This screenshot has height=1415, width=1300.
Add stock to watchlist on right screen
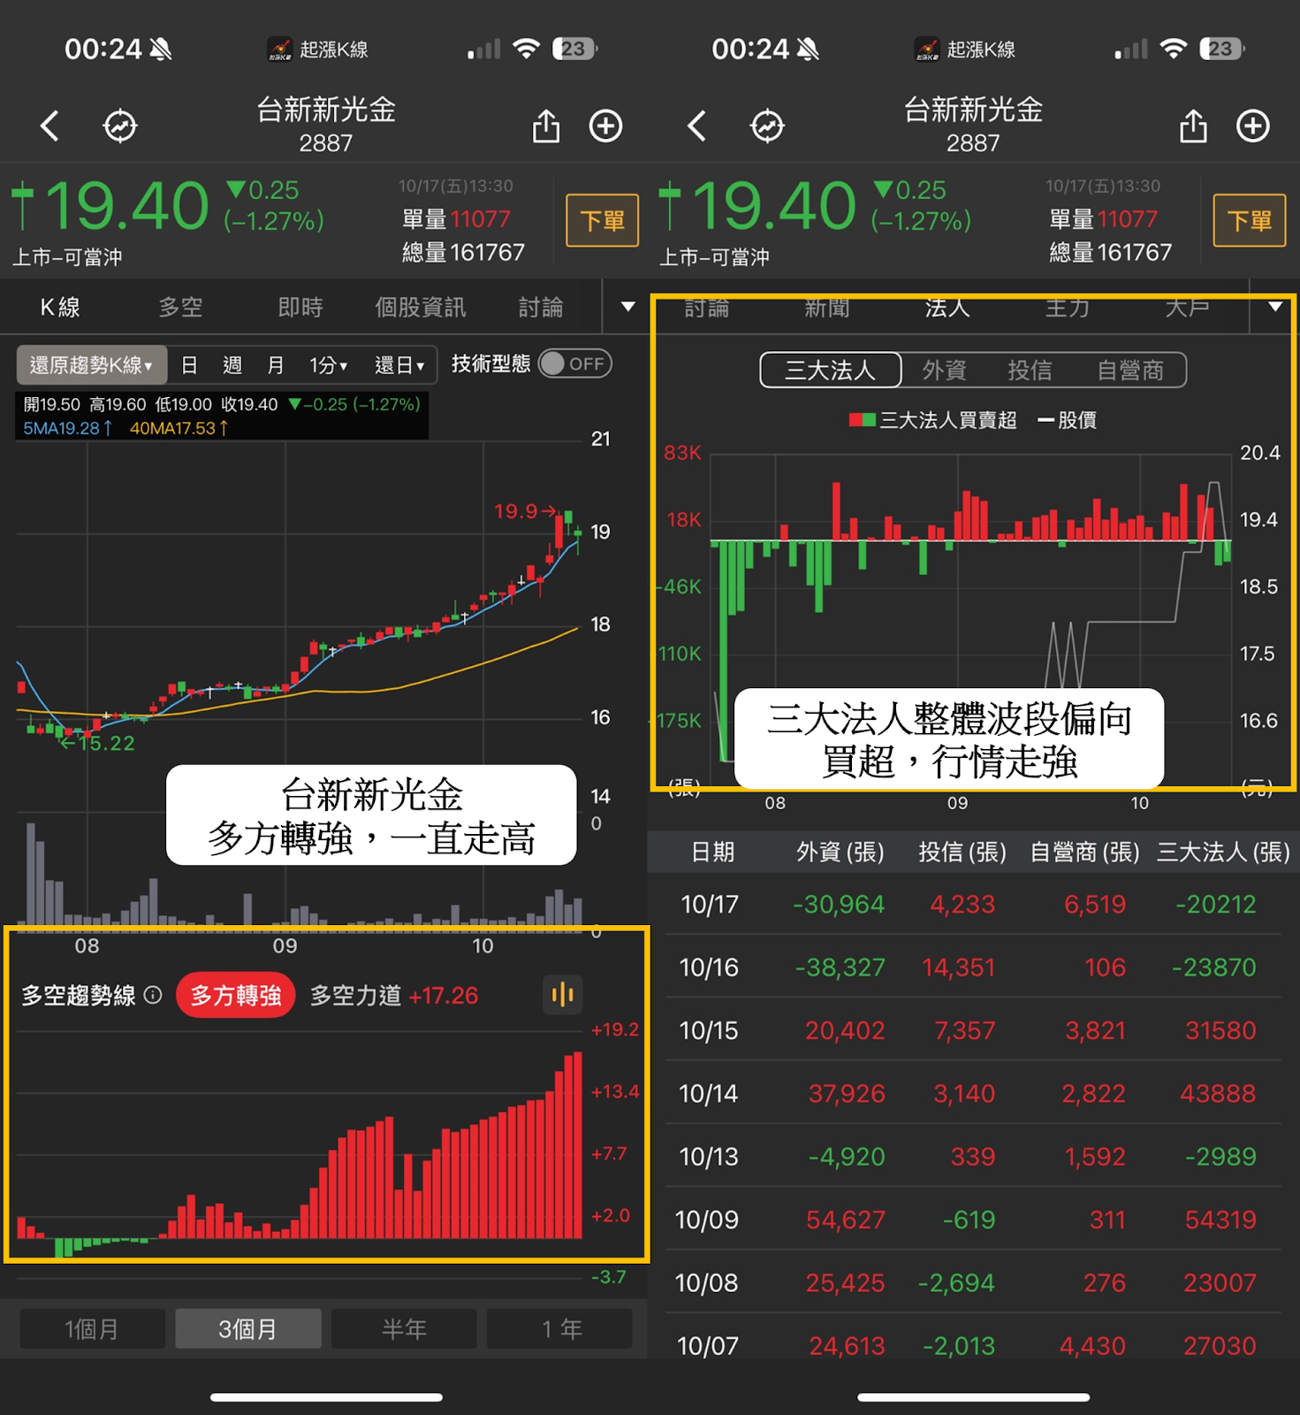point(1253,126)
